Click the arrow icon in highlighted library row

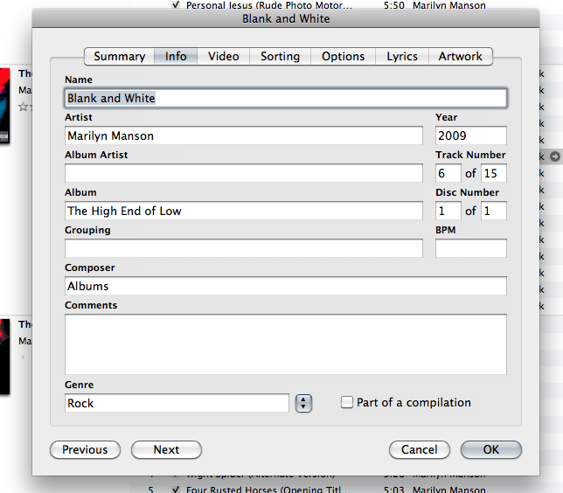[x=555, y=156]
